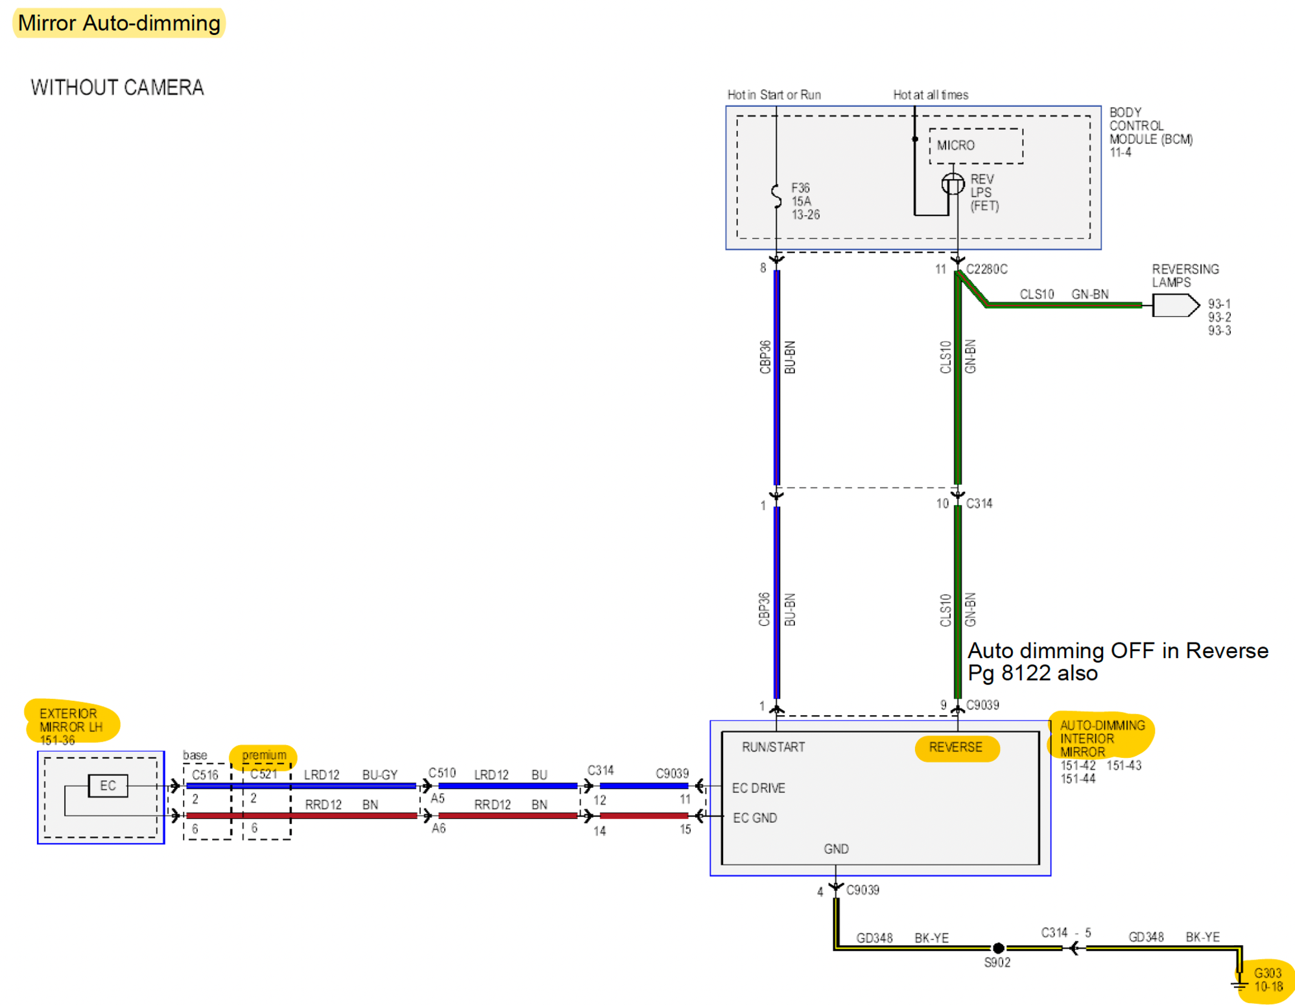1295x1005 pixels.
Task: Click the EC element box in exterior mirror
Action: (x=108, y=786)
